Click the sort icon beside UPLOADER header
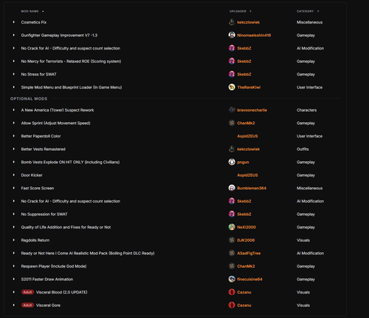The width and height of the screenshot is (369, 318). point(250,11)
